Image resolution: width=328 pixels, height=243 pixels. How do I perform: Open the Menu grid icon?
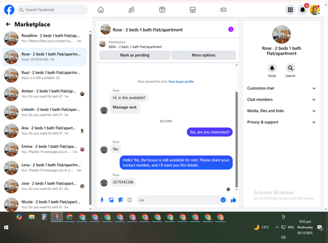coord(290,10)
